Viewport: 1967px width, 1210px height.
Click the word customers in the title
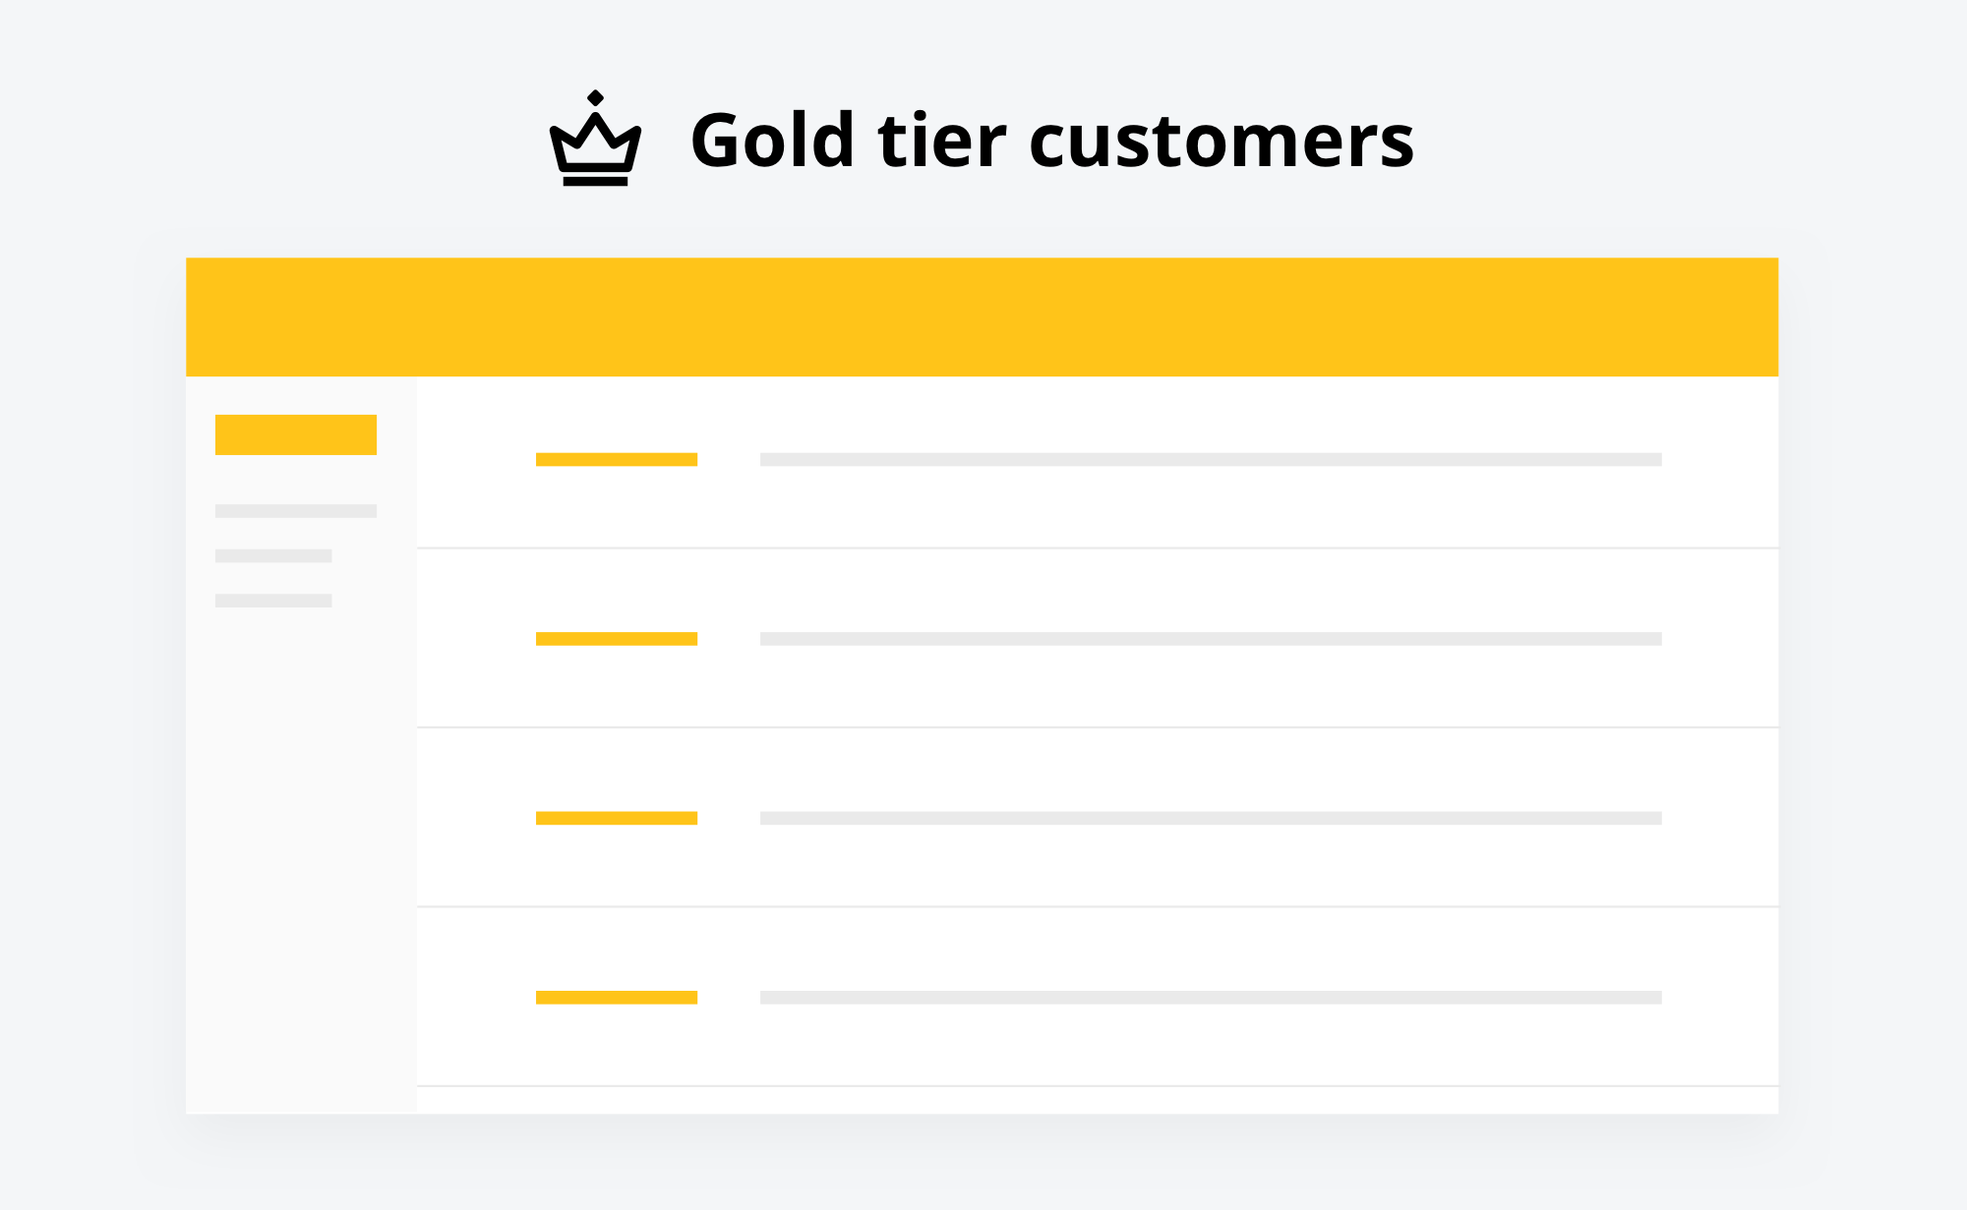pos(1222,141)
